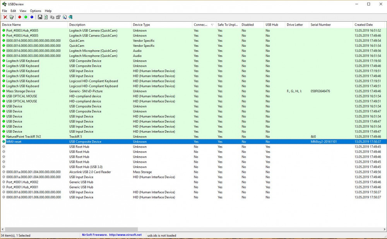Open the File menu
387x239 pixels.
5,11
